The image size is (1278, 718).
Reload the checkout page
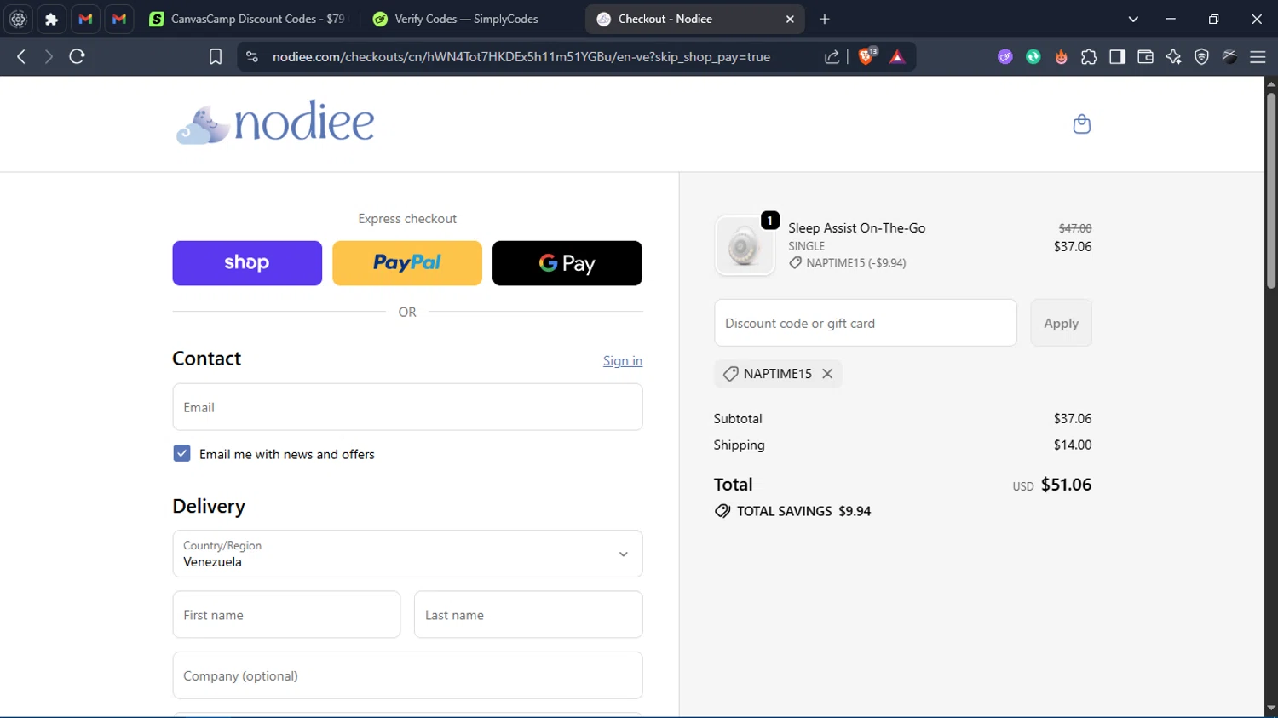[x=78, y=56]
